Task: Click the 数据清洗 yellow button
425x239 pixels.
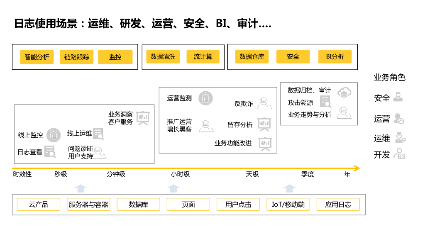Action: pyautogui.click(x=163, y=56)
